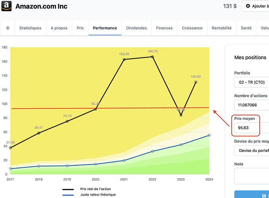Click the Prix moyen input field
The width and height of the screenshot is (269, 198).
[x=252, y=128]
